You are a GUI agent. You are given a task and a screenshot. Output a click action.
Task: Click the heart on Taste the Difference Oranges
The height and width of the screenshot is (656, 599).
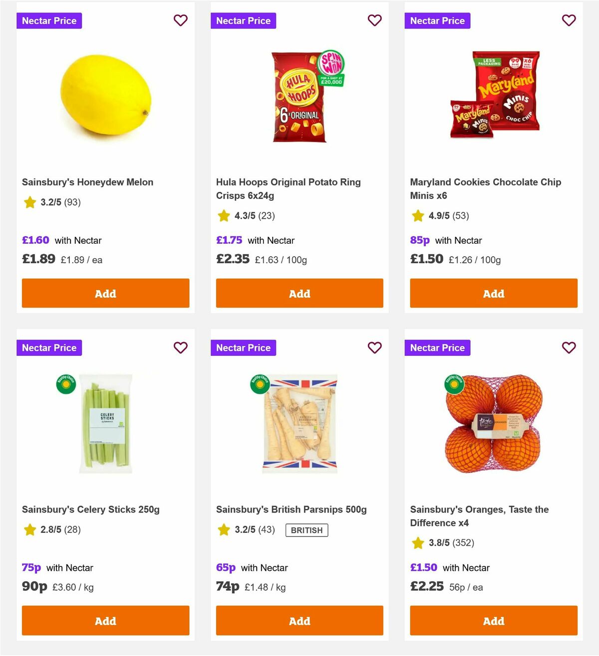pyautogui.click(x=569, y=347)
